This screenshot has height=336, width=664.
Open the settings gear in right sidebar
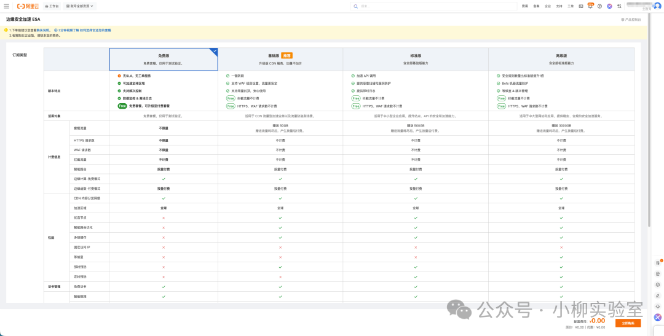[658, 284]
